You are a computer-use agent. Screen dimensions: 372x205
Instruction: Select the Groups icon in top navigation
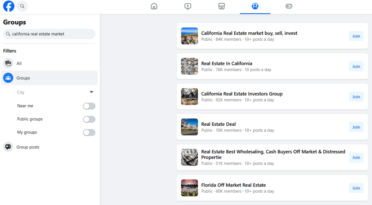[x=255, y=6]
